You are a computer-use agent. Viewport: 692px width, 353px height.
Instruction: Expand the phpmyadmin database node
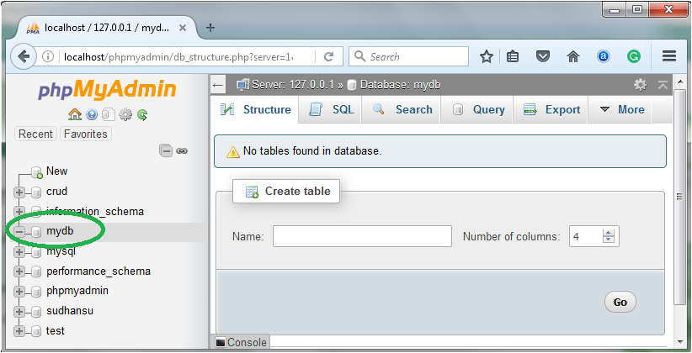19,292
